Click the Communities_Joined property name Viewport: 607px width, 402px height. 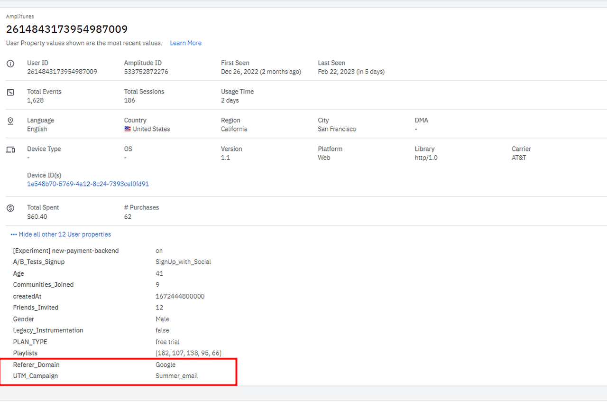[43, 285]
